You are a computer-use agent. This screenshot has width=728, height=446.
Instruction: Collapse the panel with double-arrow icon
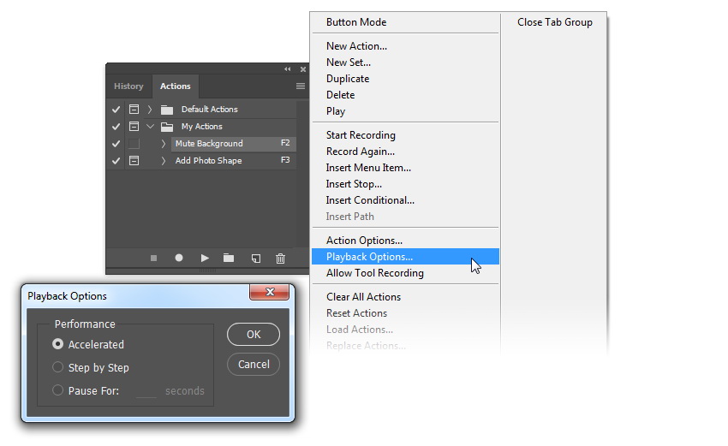click(x=288, y=69)
